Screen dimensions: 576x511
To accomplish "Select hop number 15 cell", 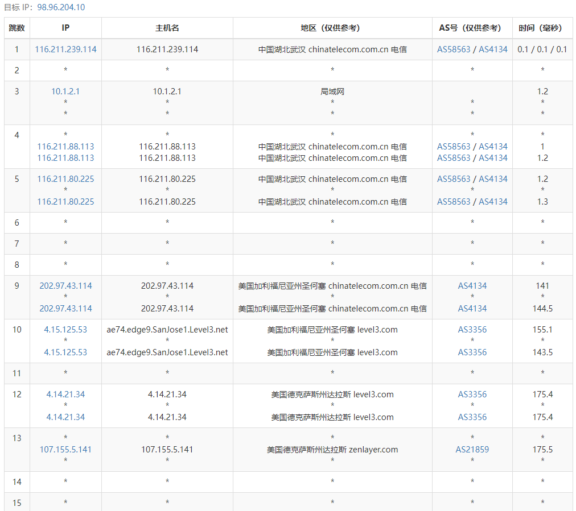I will tap(17, 502).
